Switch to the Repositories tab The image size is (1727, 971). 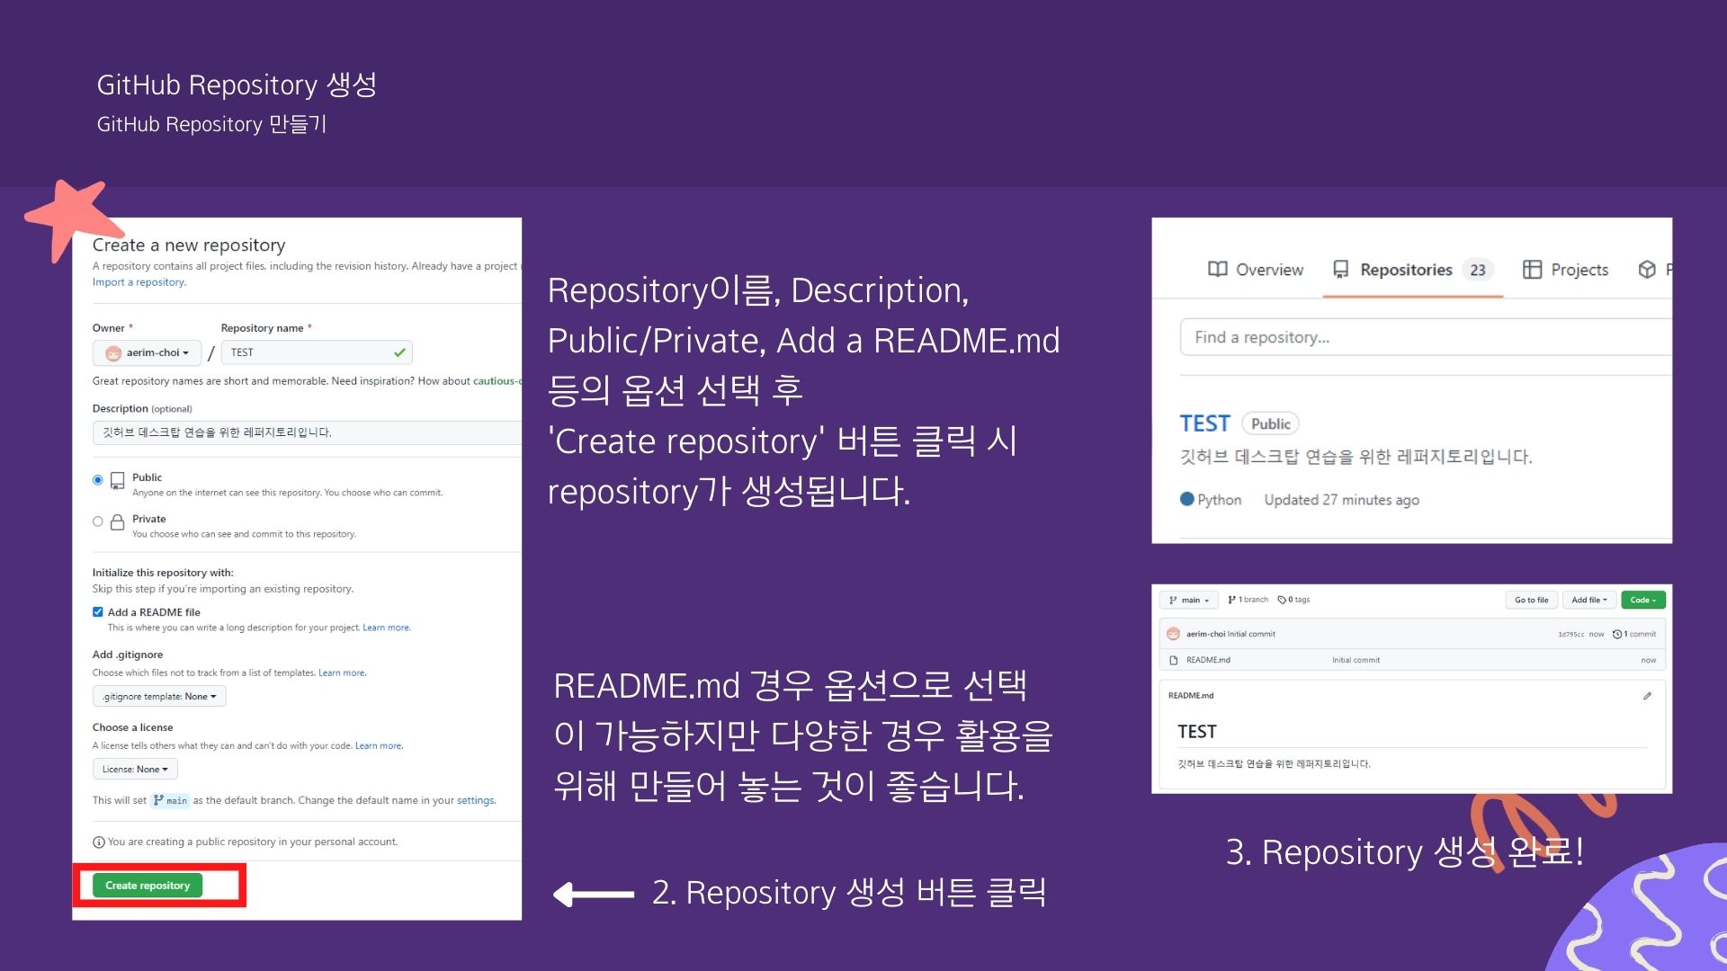click(x=1413, y=270)
